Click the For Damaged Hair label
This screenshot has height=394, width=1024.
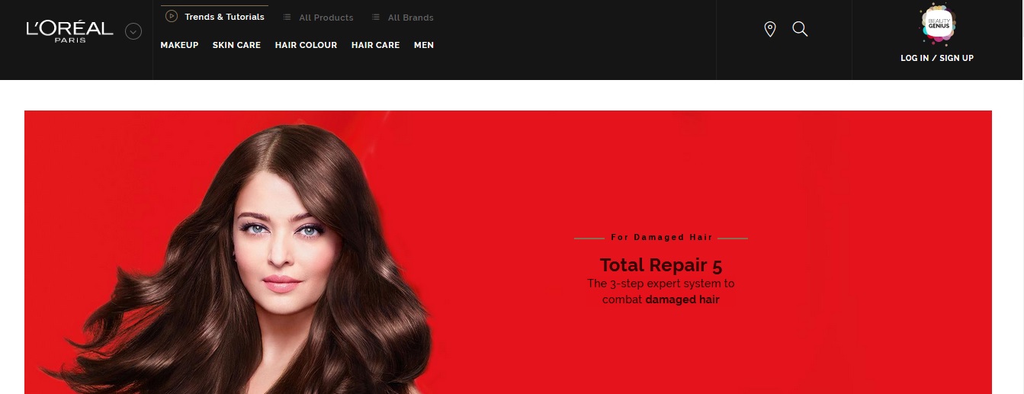pyautogui.click(x=661, y=238)
